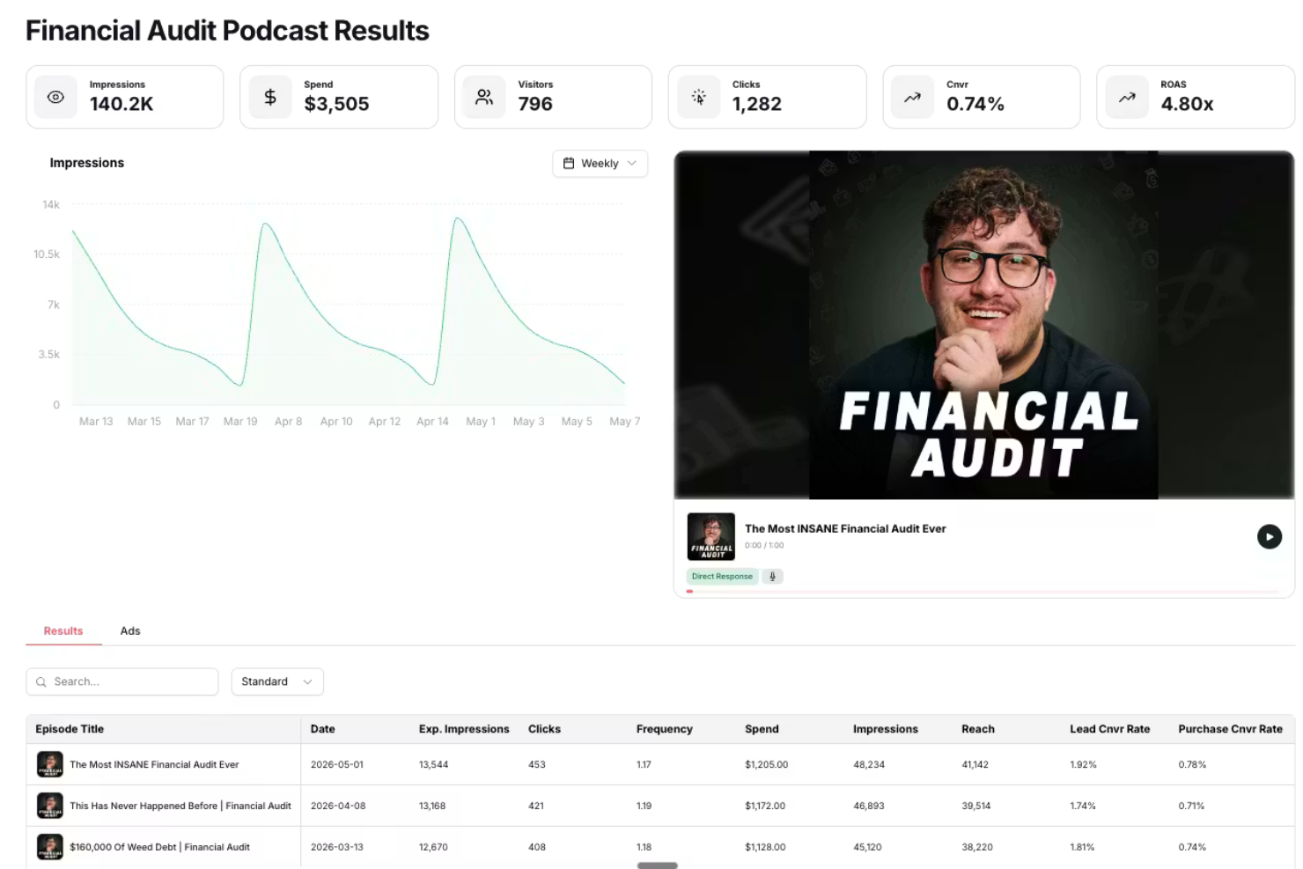Click lead conversion rate 1.92%
The height and width of the screenshot is (869, 1303).
coord(1084,764)
